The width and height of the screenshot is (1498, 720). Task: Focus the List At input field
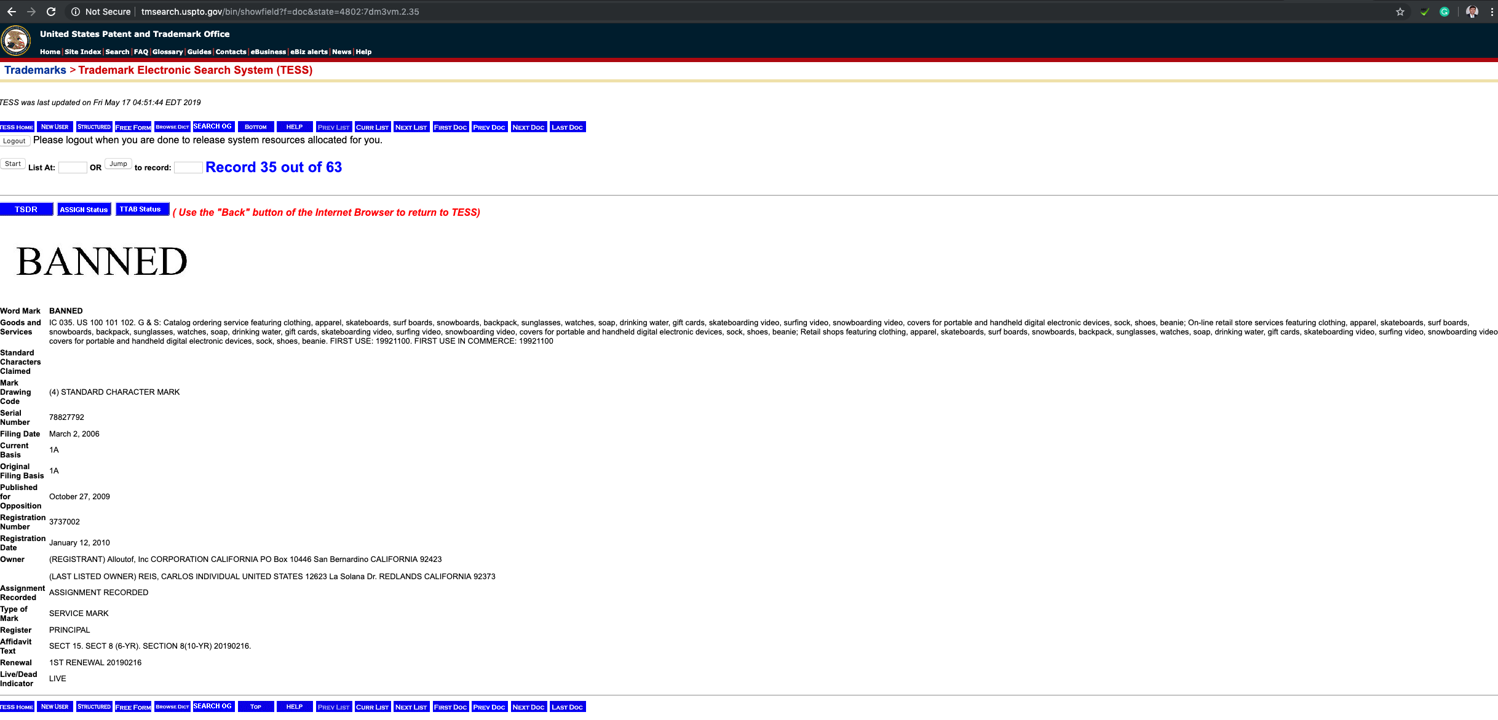pyautogui.click(x=73, y=168)
